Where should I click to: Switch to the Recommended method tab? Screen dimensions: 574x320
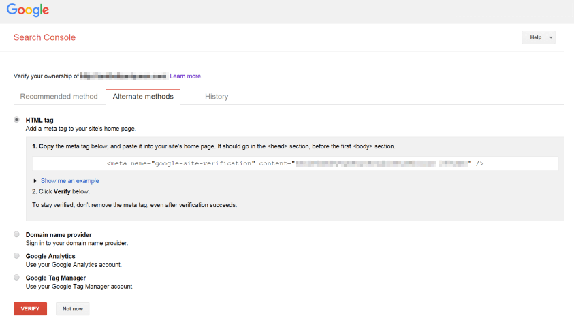59,96
